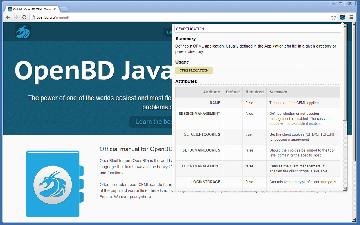Open the dragon extension icon beside the address bar
Image resolution: width=360 pixels, height=225 pixels.
pyautogui.click(x=342, y=17)
